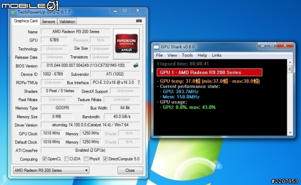Click the GPU field 67B9
The width and height of the screenshot is (301, 185).
pos(55,40)
